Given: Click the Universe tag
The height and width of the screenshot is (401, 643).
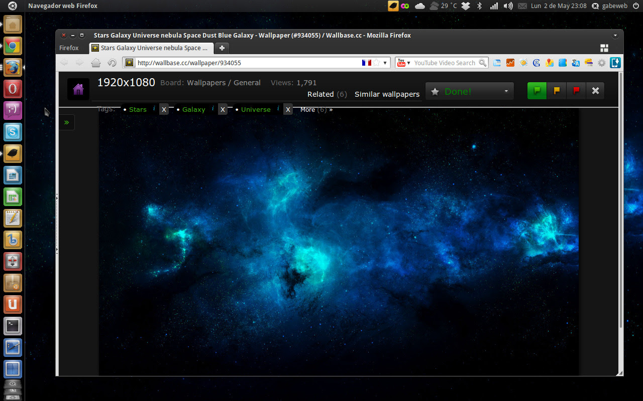Looking at the screenshot, I should coord(256,109).
